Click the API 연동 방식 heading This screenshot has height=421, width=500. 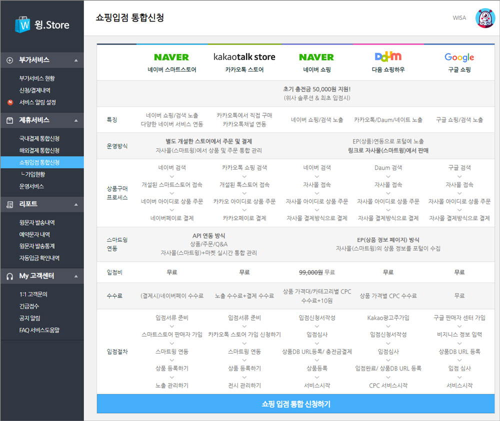click(208, 235)
